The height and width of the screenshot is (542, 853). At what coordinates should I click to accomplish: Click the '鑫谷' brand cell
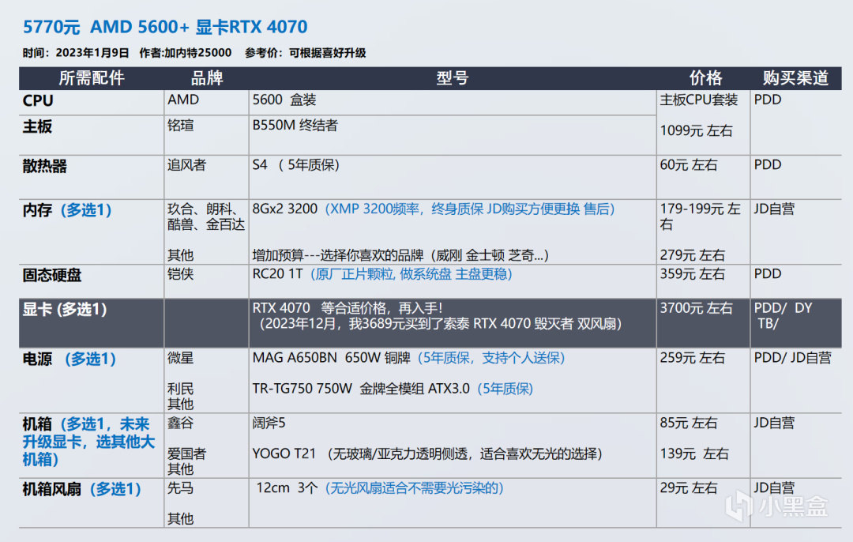point(181,423)
